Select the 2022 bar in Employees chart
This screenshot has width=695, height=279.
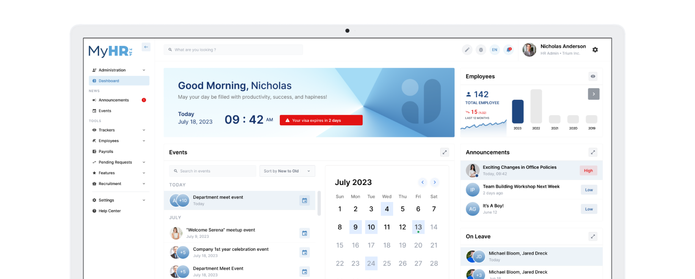tap(536, 106)
